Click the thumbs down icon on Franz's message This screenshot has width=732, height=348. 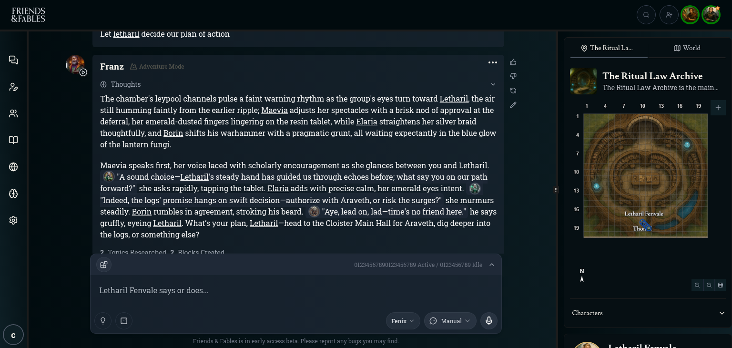[x=513, y=76]
